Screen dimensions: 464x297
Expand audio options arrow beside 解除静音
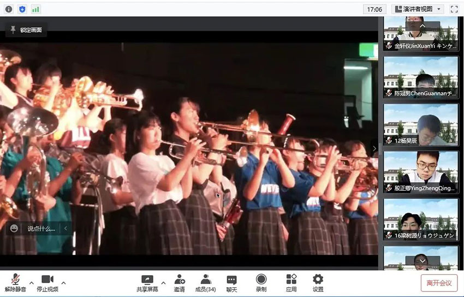pos(32,283)
